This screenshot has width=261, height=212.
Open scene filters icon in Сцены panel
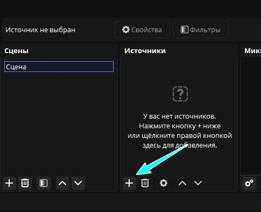click(44, 183)
